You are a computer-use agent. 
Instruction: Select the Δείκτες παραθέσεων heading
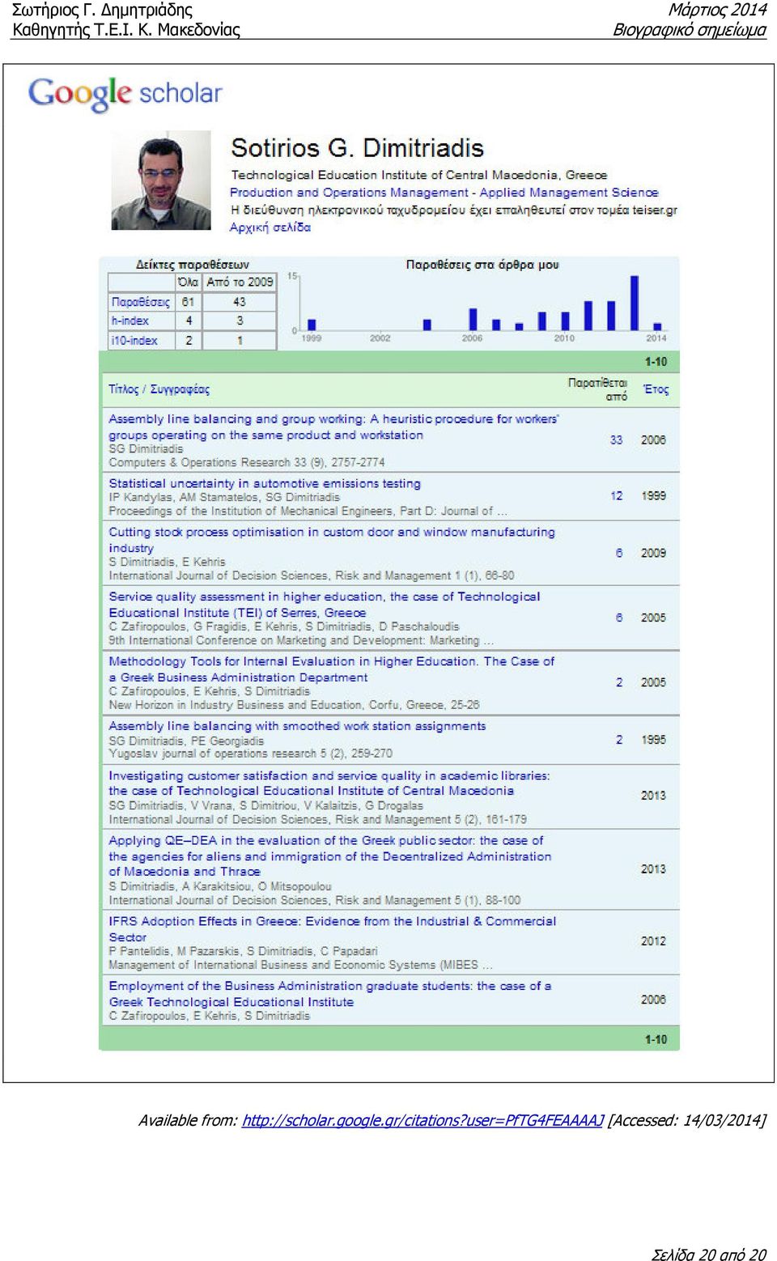point(193,265)
